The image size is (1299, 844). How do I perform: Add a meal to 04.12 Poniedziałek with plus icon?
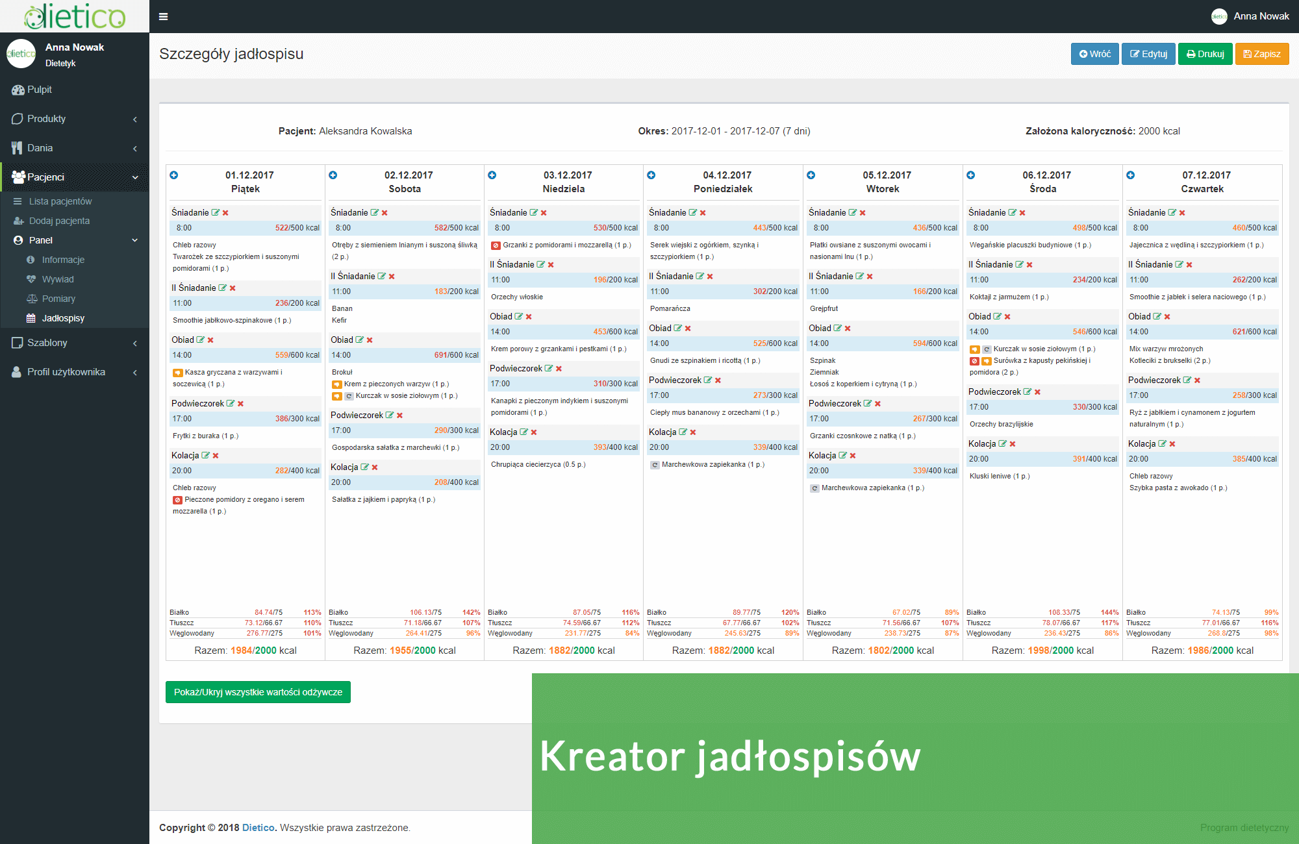(651, 175)
